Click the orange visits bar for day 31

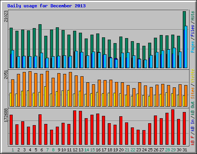click(x=186, y=96)
